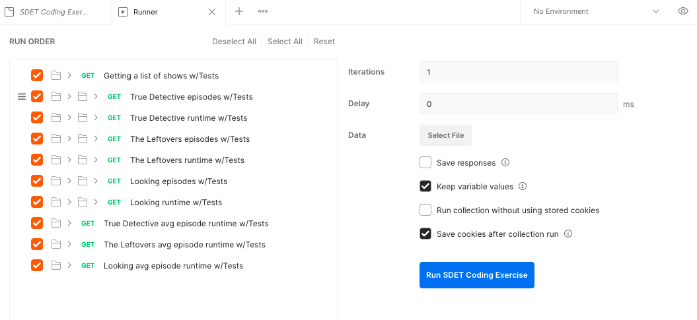697x320 pixels.
Task: Click the second folder icon in Looking episodes row
Action: pyautogui.click(x=82, y=181)
